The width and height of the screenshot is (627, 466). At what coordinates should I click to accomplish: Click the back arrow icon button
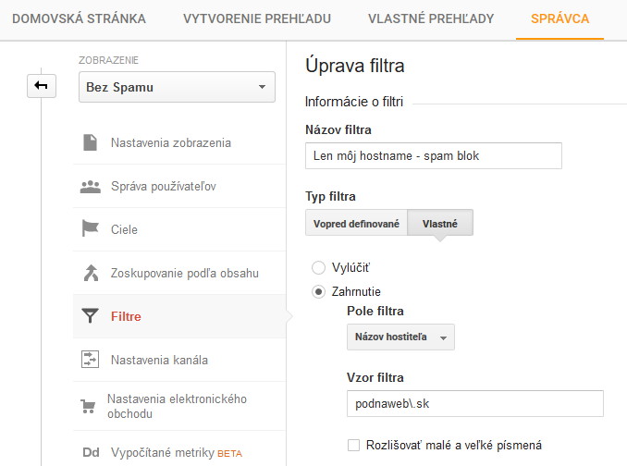pos(42,86)
